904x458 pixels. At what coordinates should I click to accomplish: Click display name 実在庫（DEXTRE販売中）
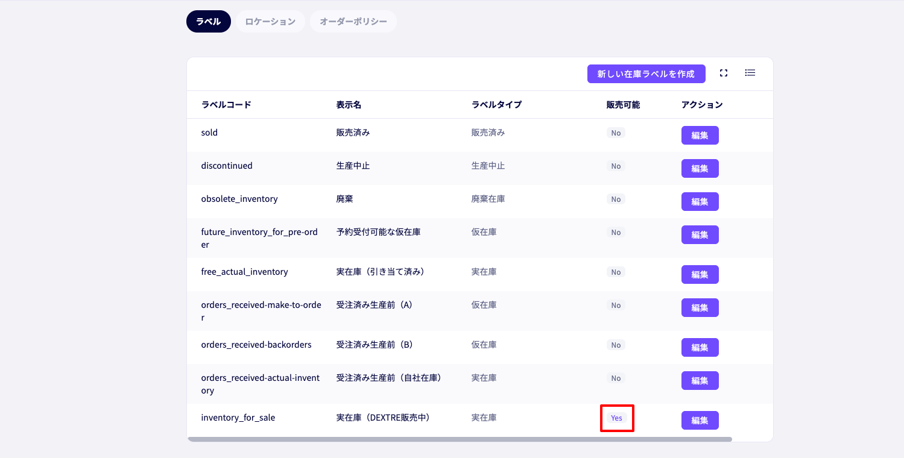[x=385, y=418]
